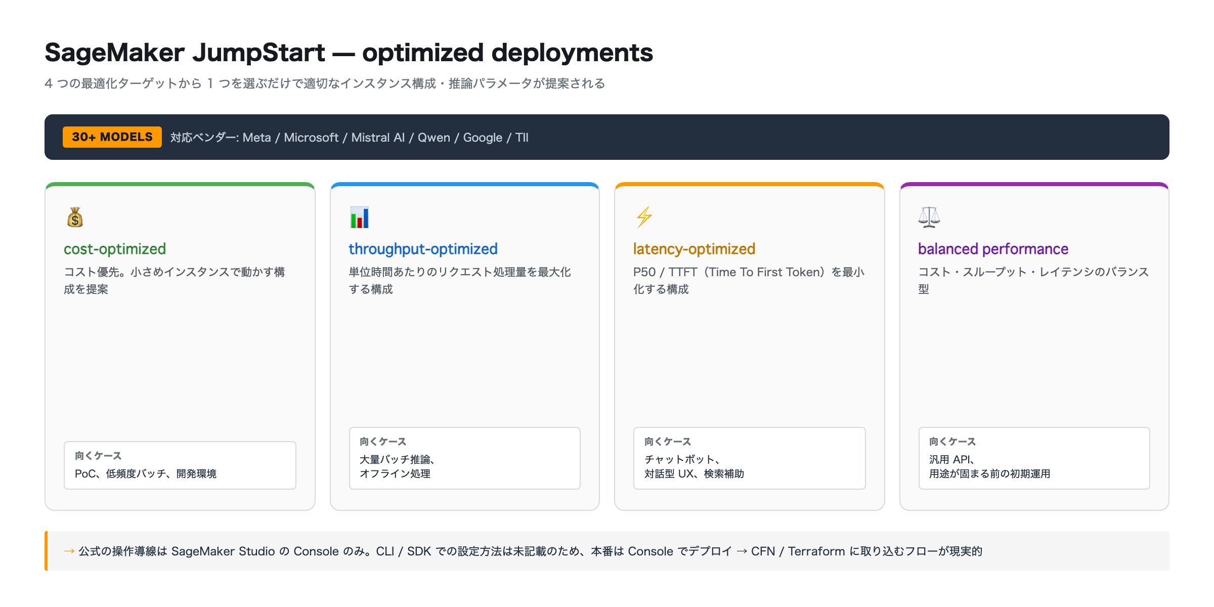The width and height of the screenshot is (1214, 607).
Task: Click the description "コスト優先。小さめインスタンスで動かす構成を提案"
Action: point(175,281)
